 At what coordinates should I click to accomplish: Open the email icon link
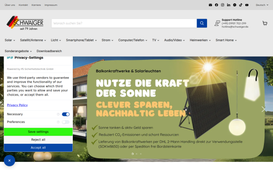[x=210, y=5]
